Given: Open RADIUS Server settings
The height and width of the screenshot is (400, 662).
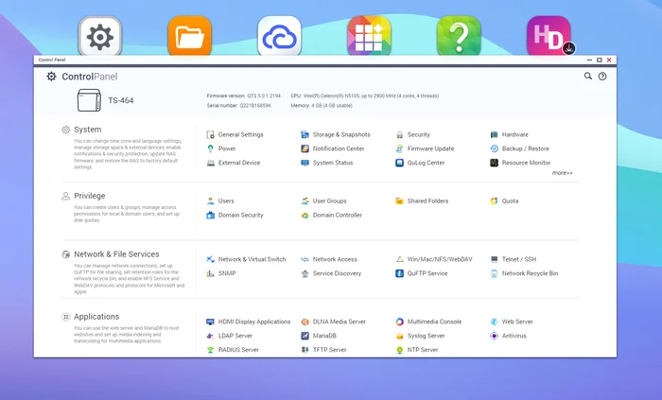Looking at the screenshot, I should click(x=233, y=349).
